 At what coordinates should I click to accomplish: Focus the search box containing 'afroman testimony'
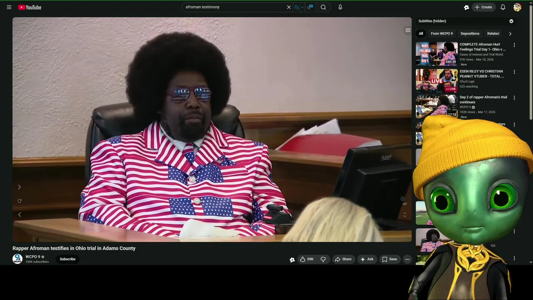pos(234,7)
